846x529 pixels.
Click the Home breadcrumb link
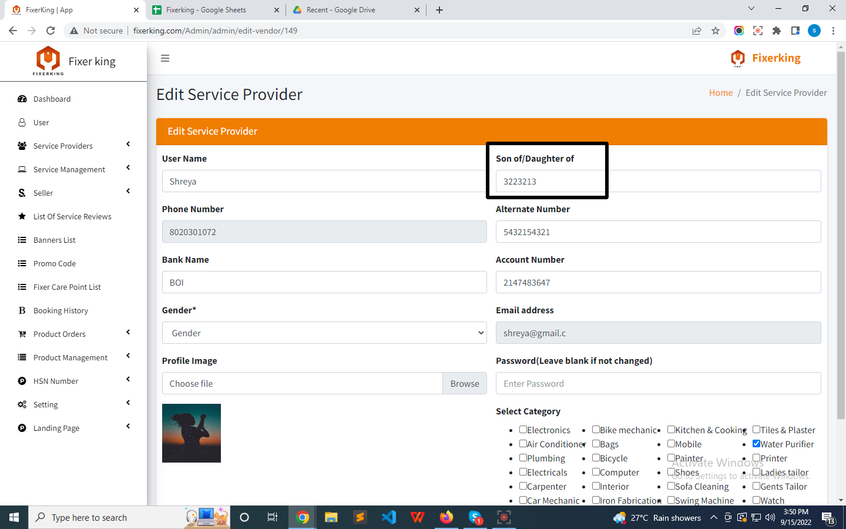point(720,92)
